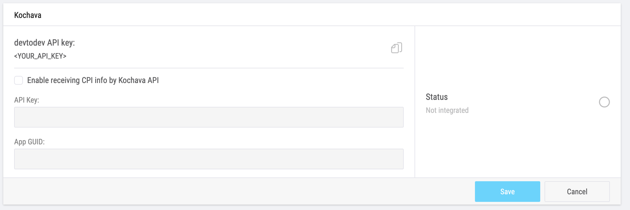
Task: Enable receiving CPI info checkbox
Action: click(x=19, y=80)
